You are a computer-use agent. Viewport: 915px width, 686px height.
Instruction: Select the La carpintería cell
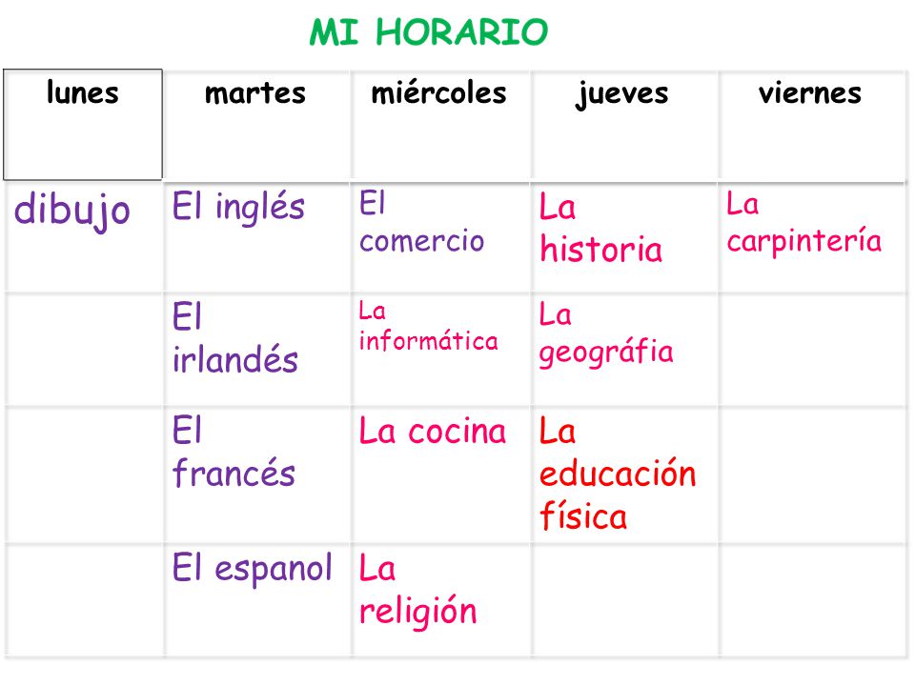[x=812, y=237]
